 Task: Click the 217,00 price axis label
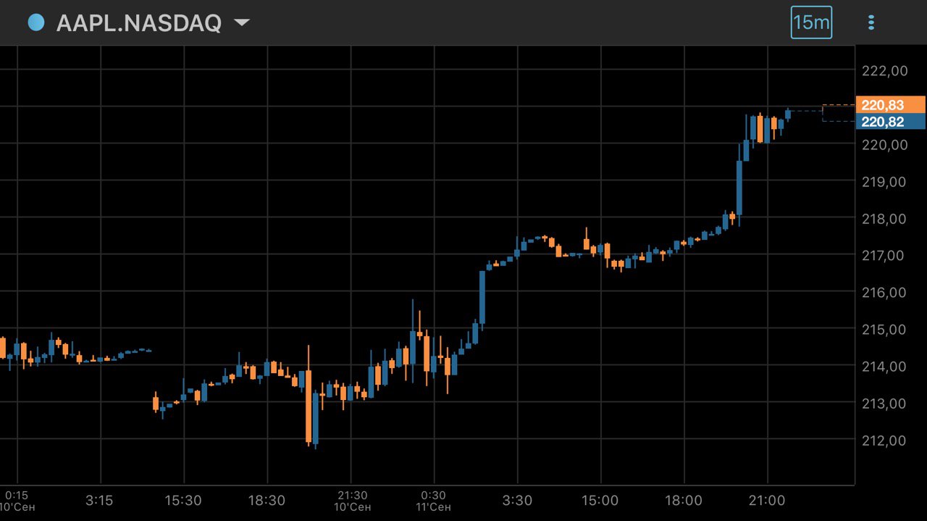[884, 256]
